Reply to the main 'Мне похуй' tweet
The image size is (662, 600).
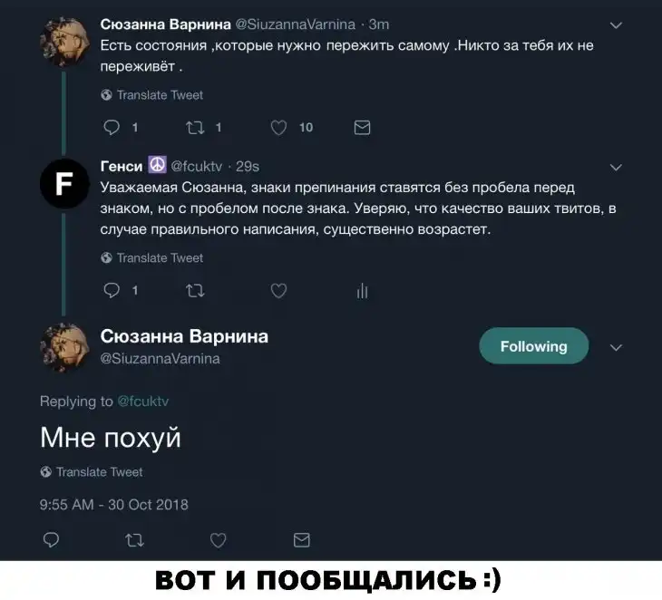pyautogui.click(x=51, y=540)
